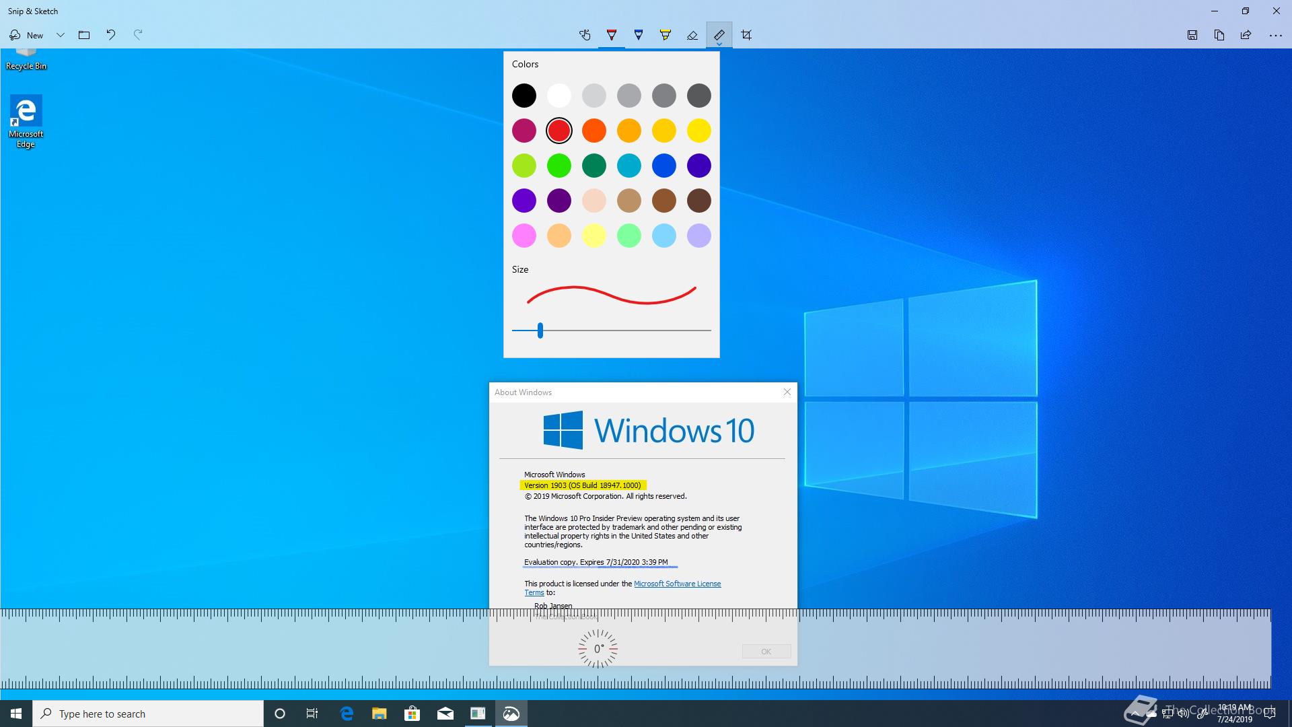Pick the crimson magenta swatch
1292x727 pixels.
(x=524, y=131)
